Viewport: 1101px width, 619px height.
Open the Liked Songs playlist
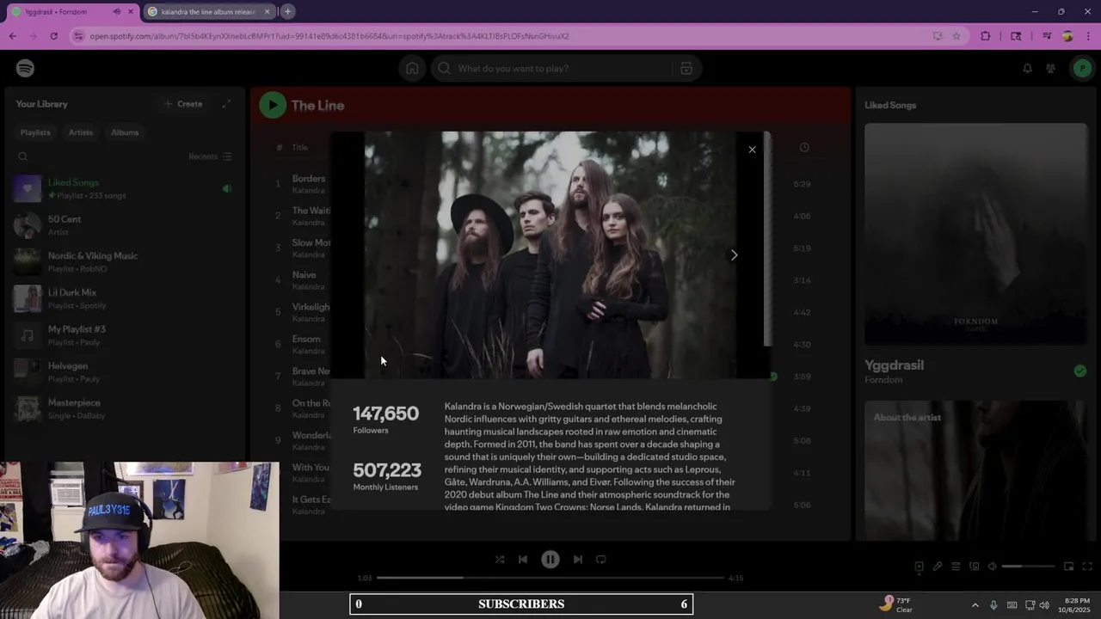(123, 188)
